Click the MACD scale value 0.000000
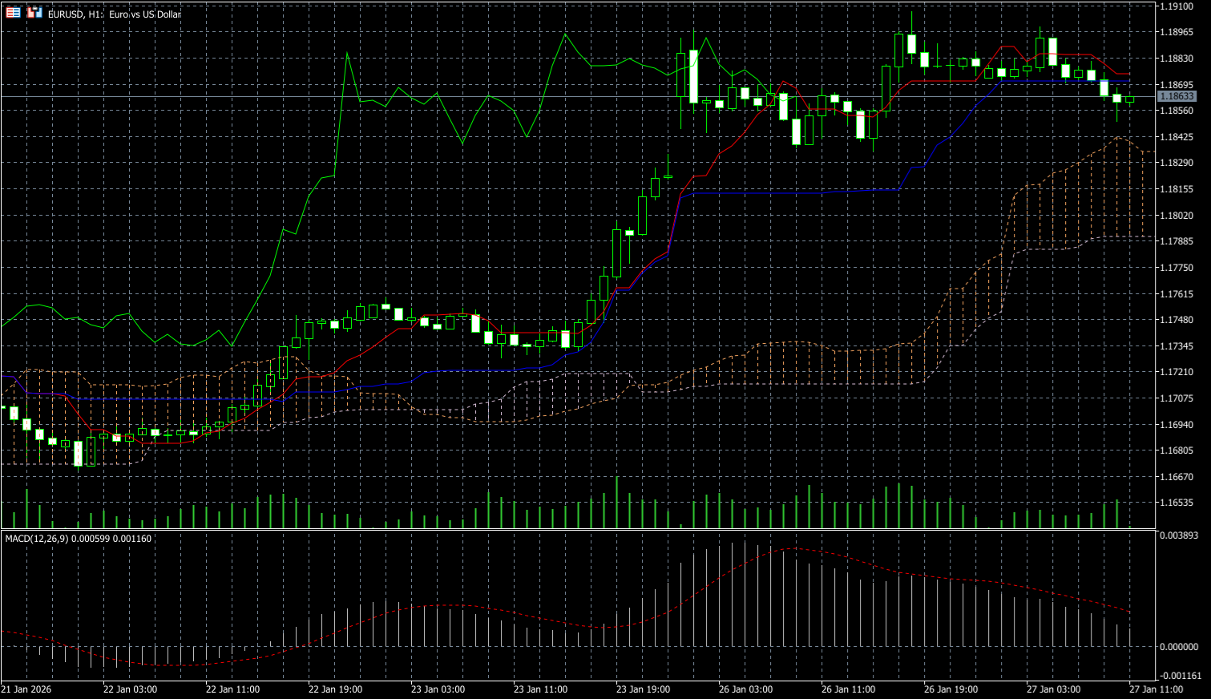 (x=1180, y=647)
